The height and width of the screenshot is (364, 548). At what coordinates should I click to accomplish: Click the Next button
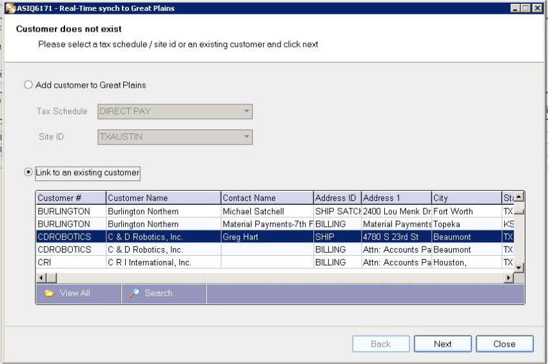(x=443, y=344)
